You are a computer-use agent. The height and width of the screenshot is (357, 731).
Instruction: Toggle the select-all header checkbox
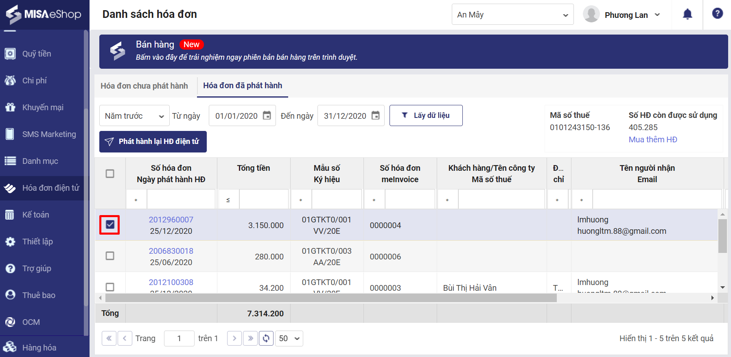pos(110,174)
